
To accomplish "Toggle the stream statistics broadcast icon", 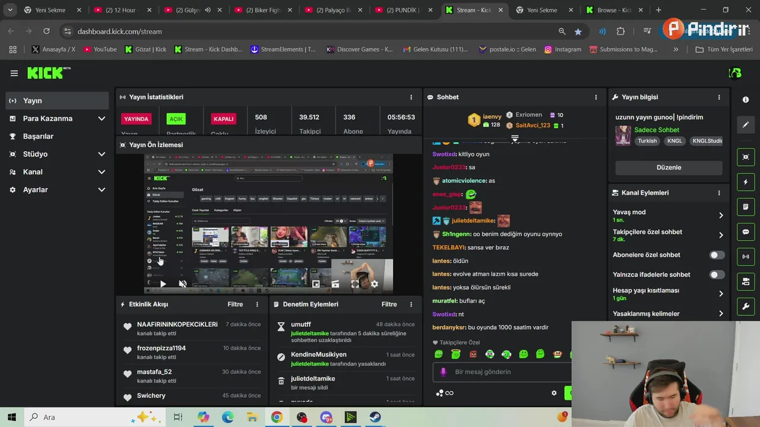I will coord(746,257).
